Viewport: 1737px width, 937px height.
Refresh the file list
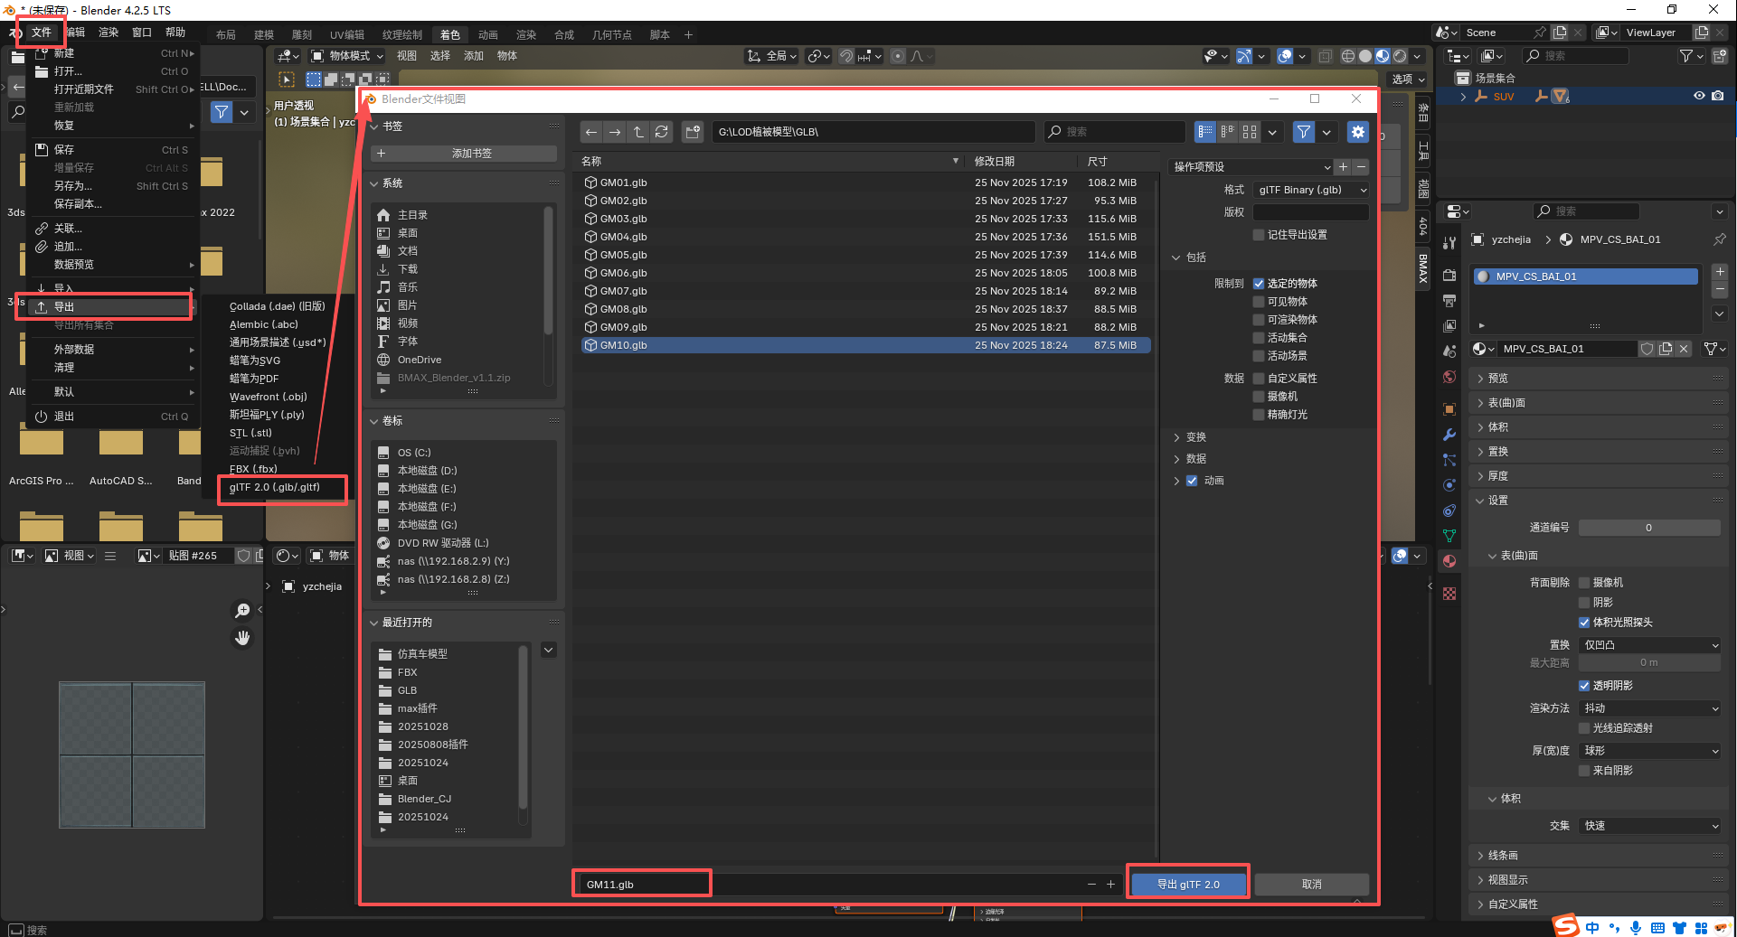click(662, 132)
